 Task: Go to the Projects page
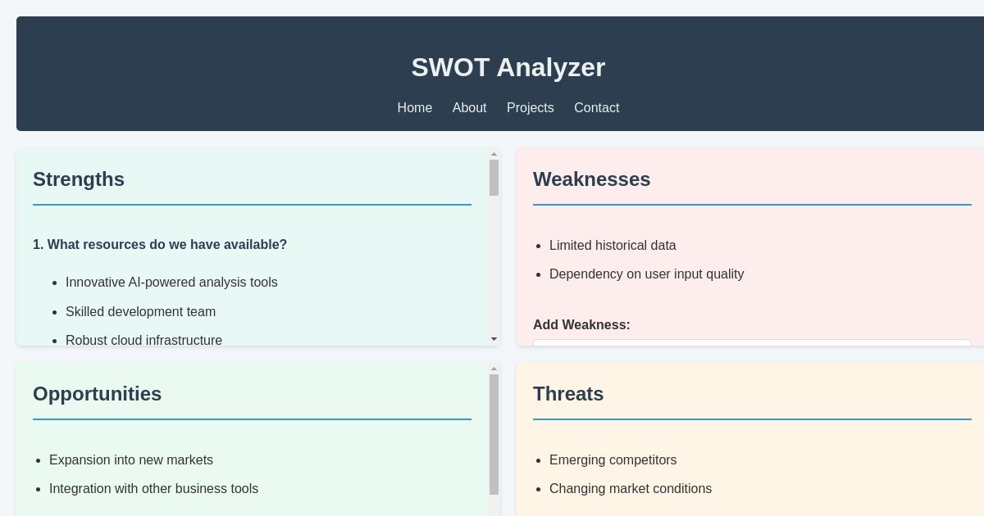[530, 107]
